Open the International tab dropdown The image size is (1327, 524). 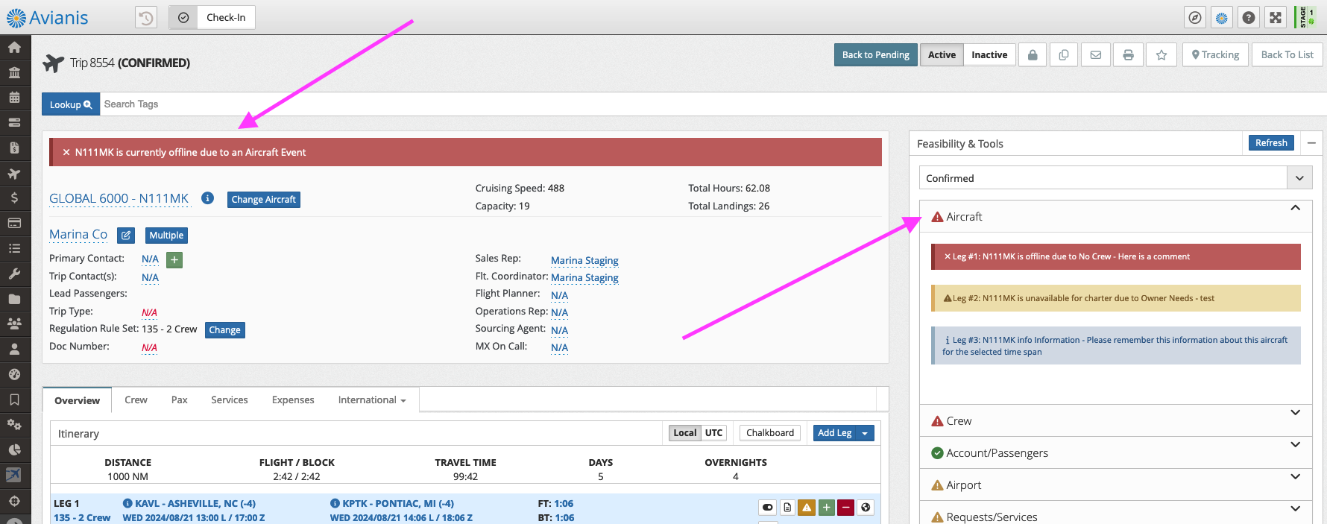[x=372, y=400]
